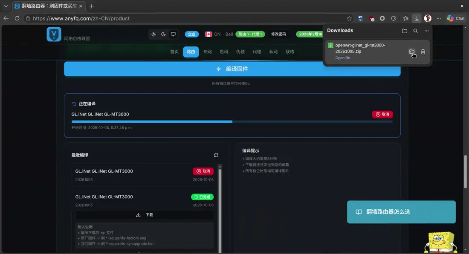469x254 pixels.
Task: Click the compile progress bar
Action: [232, 121]
